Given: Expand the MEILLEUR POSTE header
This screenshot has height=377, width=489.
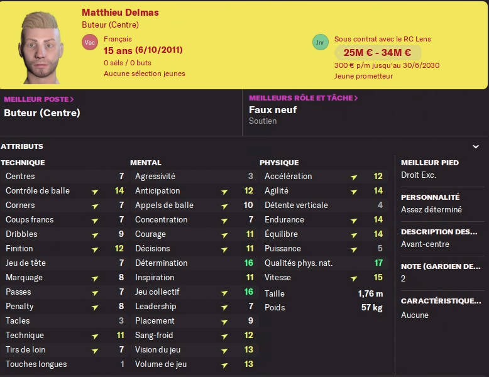Looking at the screenshot, I should coord(39,99).
